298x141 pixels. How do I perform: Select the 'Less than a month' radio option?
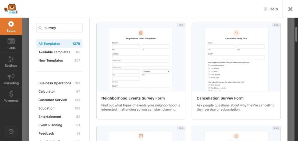click(x=209, y=65)
